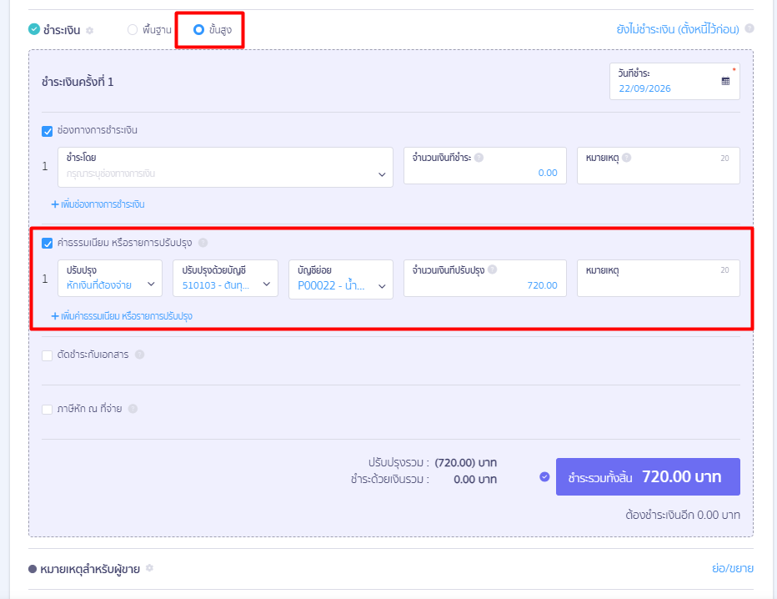
Task: Click gear icon beside หมายเหตุสำหรับผู้ขาย
Action: 149,568
